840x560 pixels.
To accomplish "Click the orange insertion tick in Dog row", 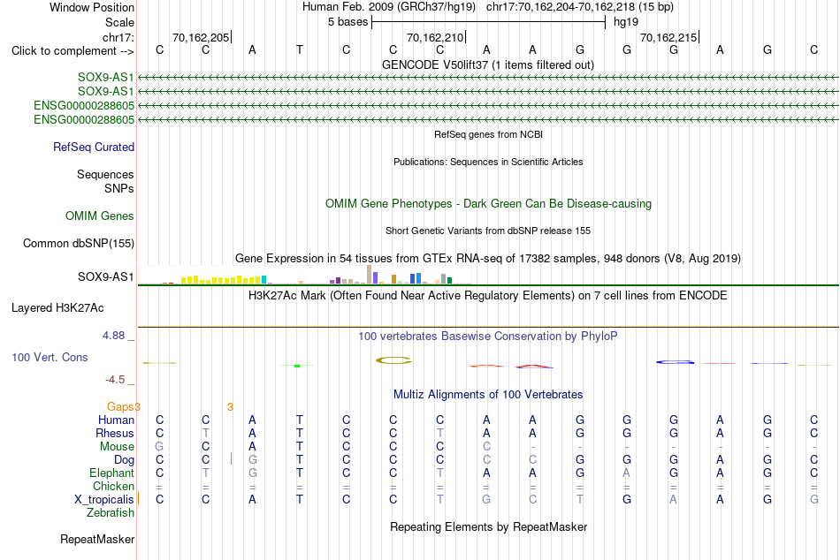I will click(x=231, y=458).
